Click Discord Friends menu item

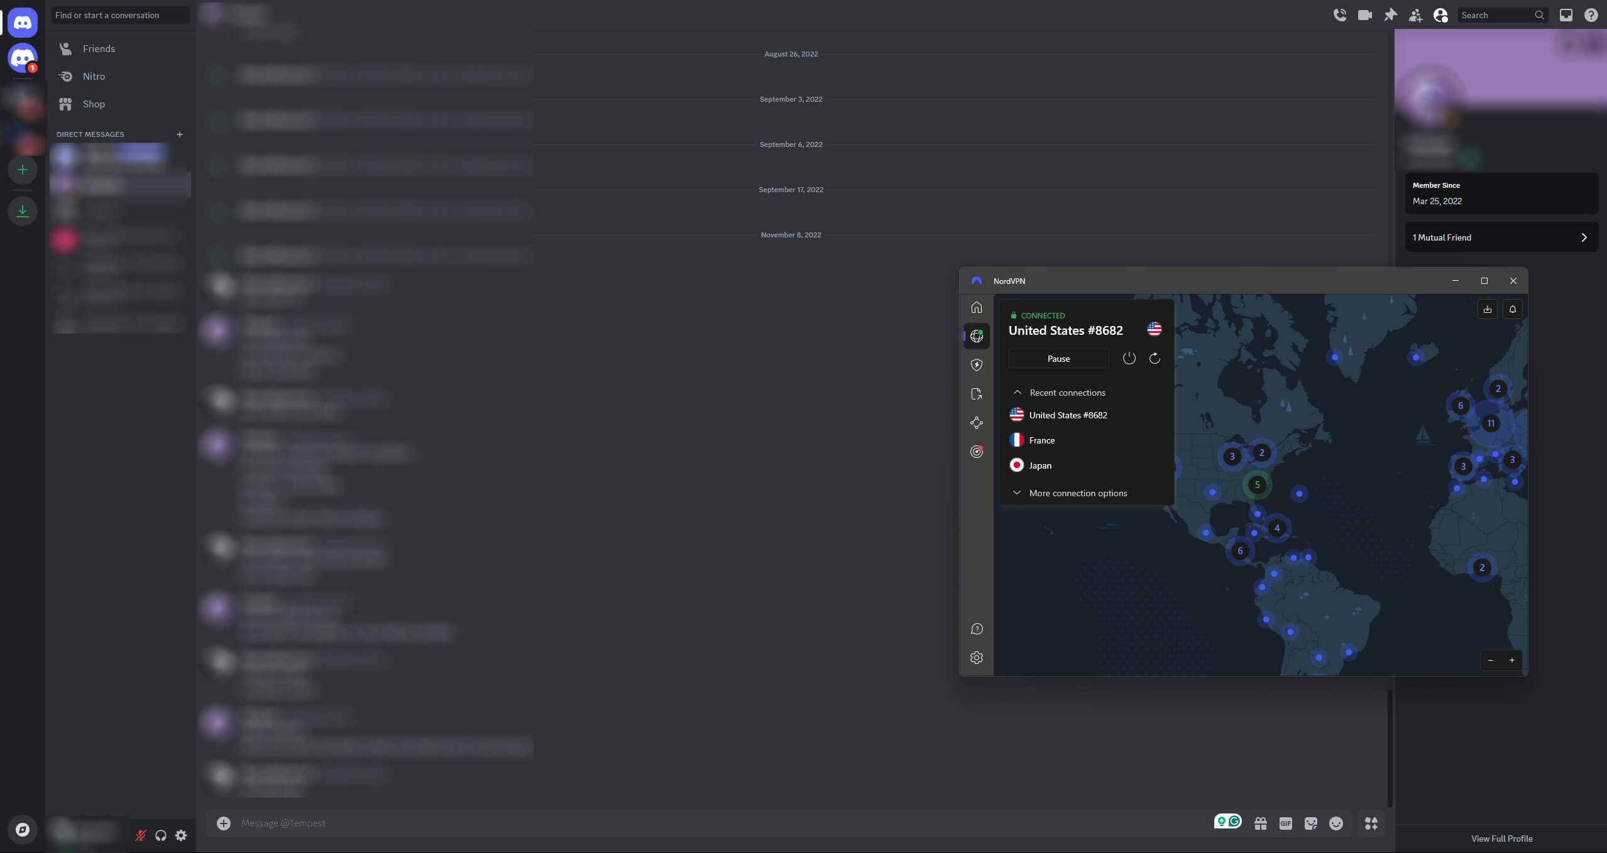(x=120, y=48)
